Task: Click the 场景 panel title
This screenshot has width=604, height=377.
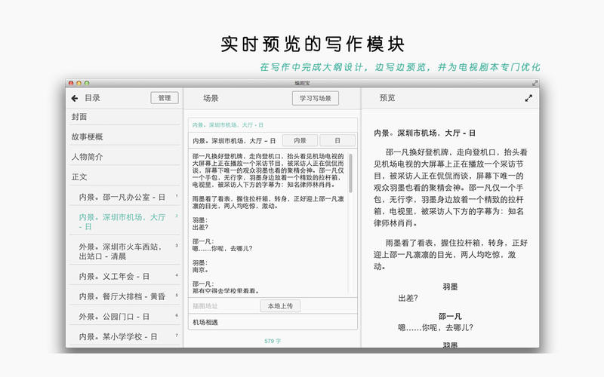Action: point(211,98)
